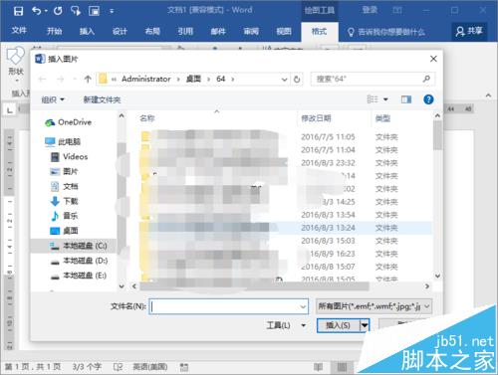Viewport: 498px width, 375px height.
Task: Open 文档 in the navigation pane
Action: coord(64,186)
